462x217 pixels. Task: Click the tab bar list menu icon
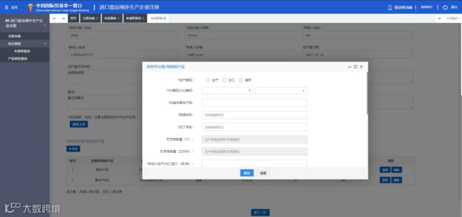(x=54, y=18)
